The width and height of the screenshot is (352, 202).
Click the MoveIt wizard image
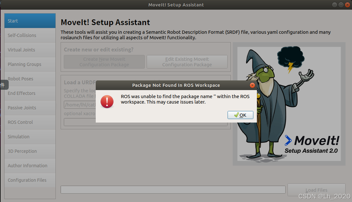pyautogui.click(x=289, y=104)
